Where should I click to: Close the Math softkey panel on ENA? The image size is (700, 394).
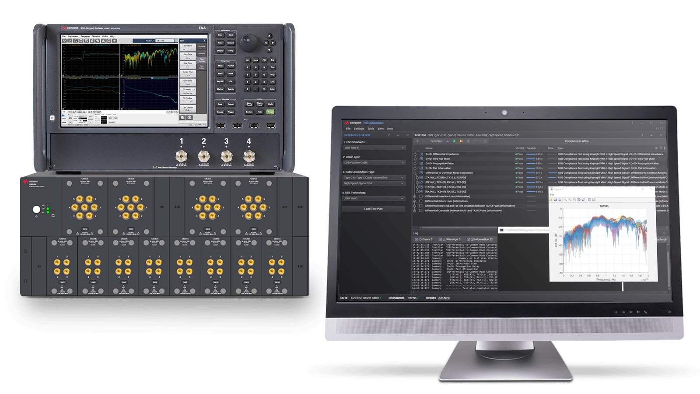(204, 41)
